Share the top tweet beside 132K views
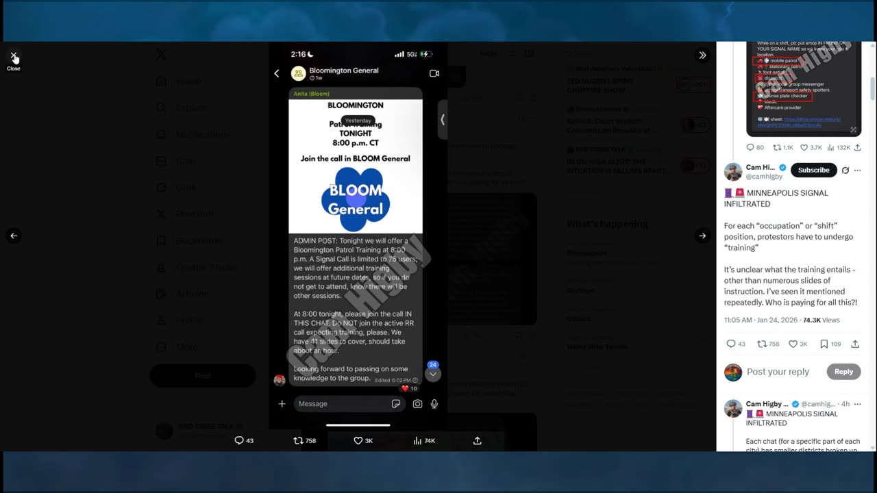The image size is (877, 493). point(857,147)
